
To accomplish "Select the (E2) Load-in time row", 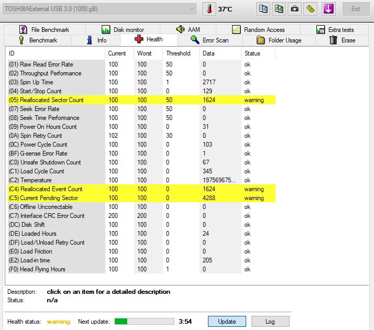I will click(x=141, y=260).
